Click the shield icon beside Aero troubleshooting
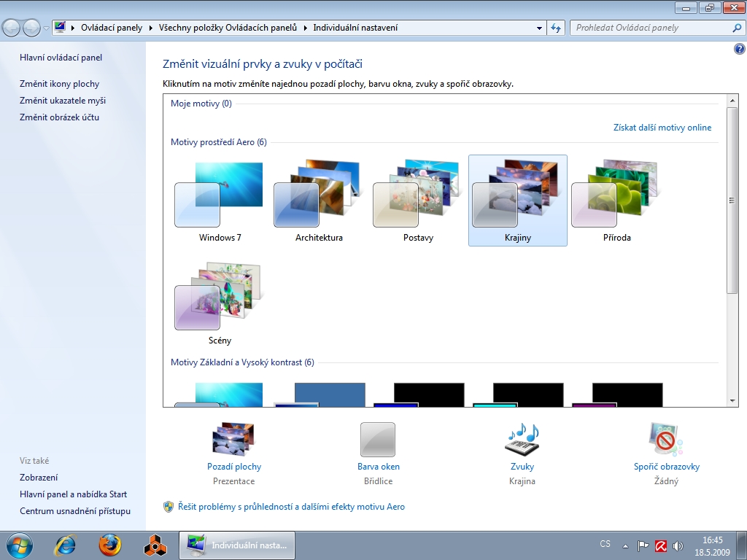This screenshot has height=560, width=747. (x=169, y=507)
